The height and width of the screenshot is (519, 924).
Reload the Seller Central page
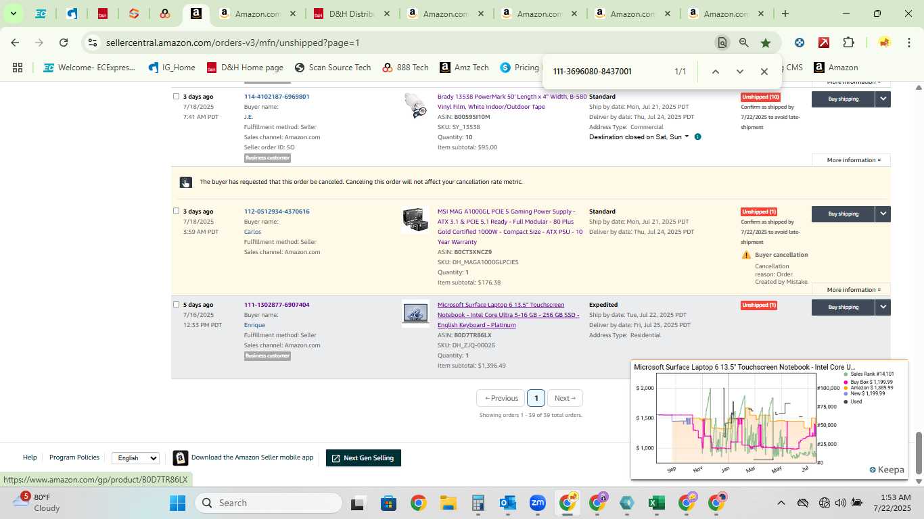[x=64, y=43]
